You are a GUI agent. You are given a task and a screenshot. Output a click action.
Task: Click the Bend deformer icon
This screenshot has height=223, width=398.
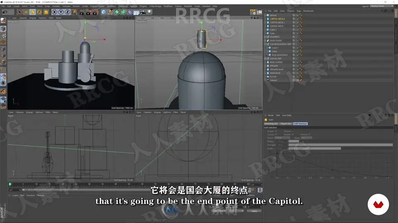(130, 12)
